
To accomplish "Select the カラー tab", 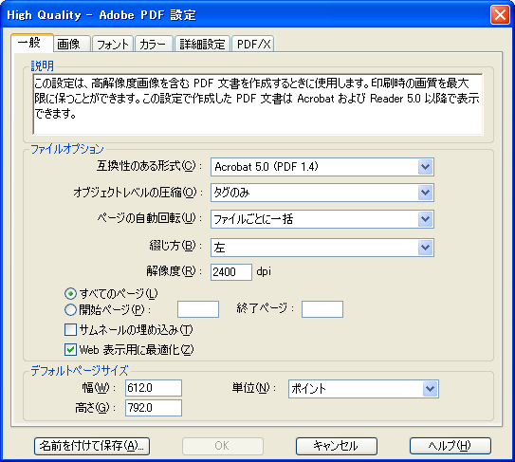I will coord(154,44).
